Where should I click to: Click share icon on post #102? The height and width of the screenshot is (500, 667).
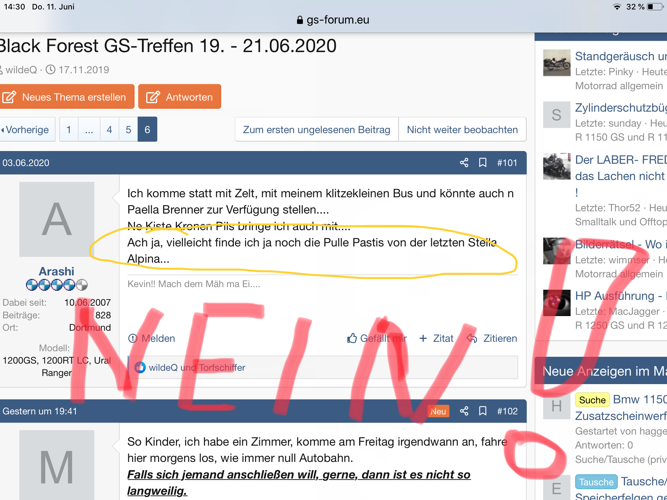pos(464,411)
